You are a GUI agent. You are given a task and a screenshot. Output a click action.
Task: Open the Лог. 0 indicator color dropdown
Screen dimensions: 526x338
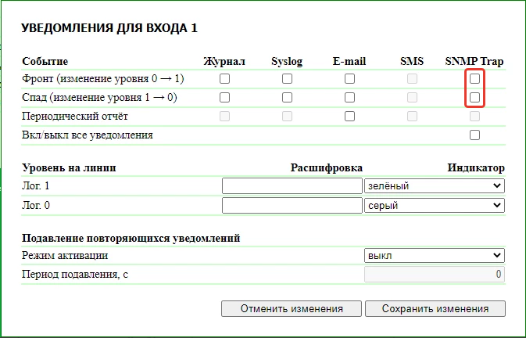(x=434, y=205)
